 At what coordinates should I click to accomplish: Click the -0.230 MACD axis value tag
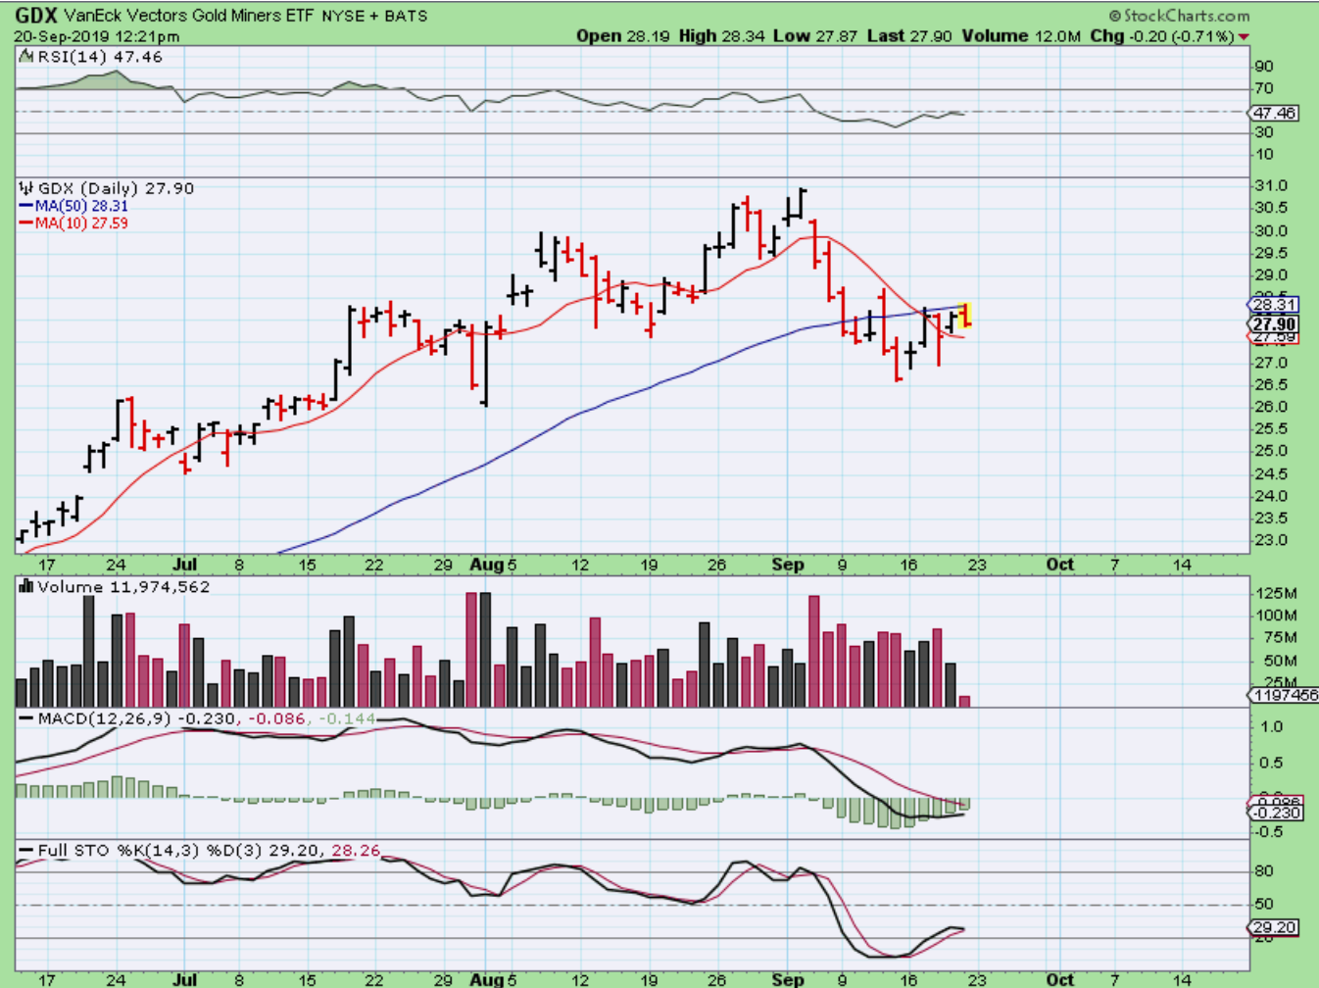(1276, 813)
